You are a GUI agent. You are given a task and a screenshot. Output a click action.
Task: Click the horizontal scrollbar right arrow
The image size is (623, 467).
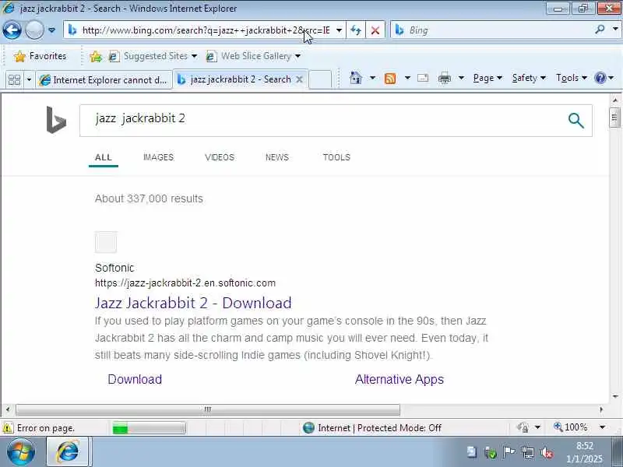tap(601, 409)
